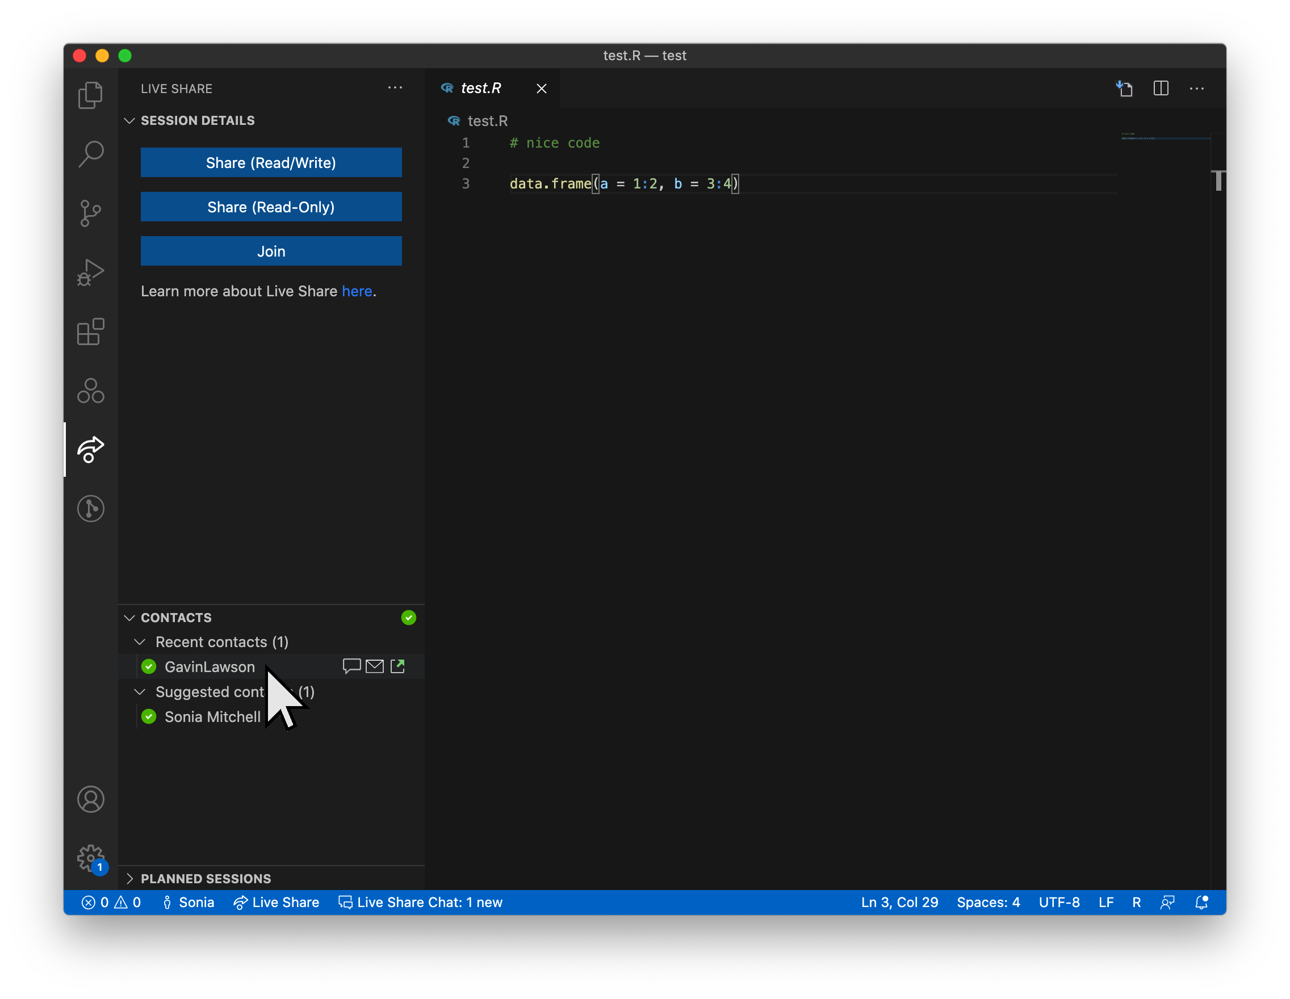
Task: Send email invite to GavinLawson
Action: (375, 666)
